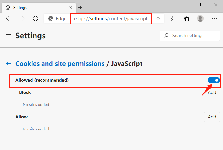Click Add button for Allow list
The height and width of the screenshot is (150, 223).
[212, 117]
